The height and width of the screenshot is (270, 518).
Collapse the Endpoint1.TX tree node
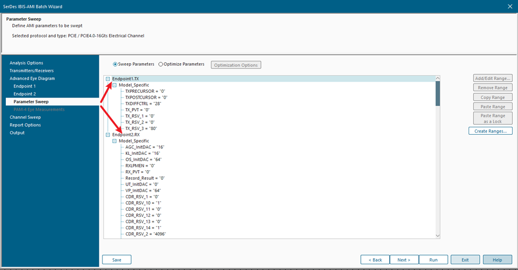point(108,79)
